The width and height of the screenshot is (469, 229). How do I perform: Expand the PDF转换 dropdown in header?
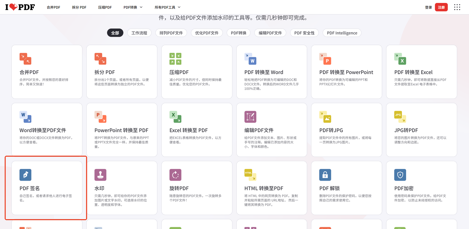pos(133,7)
